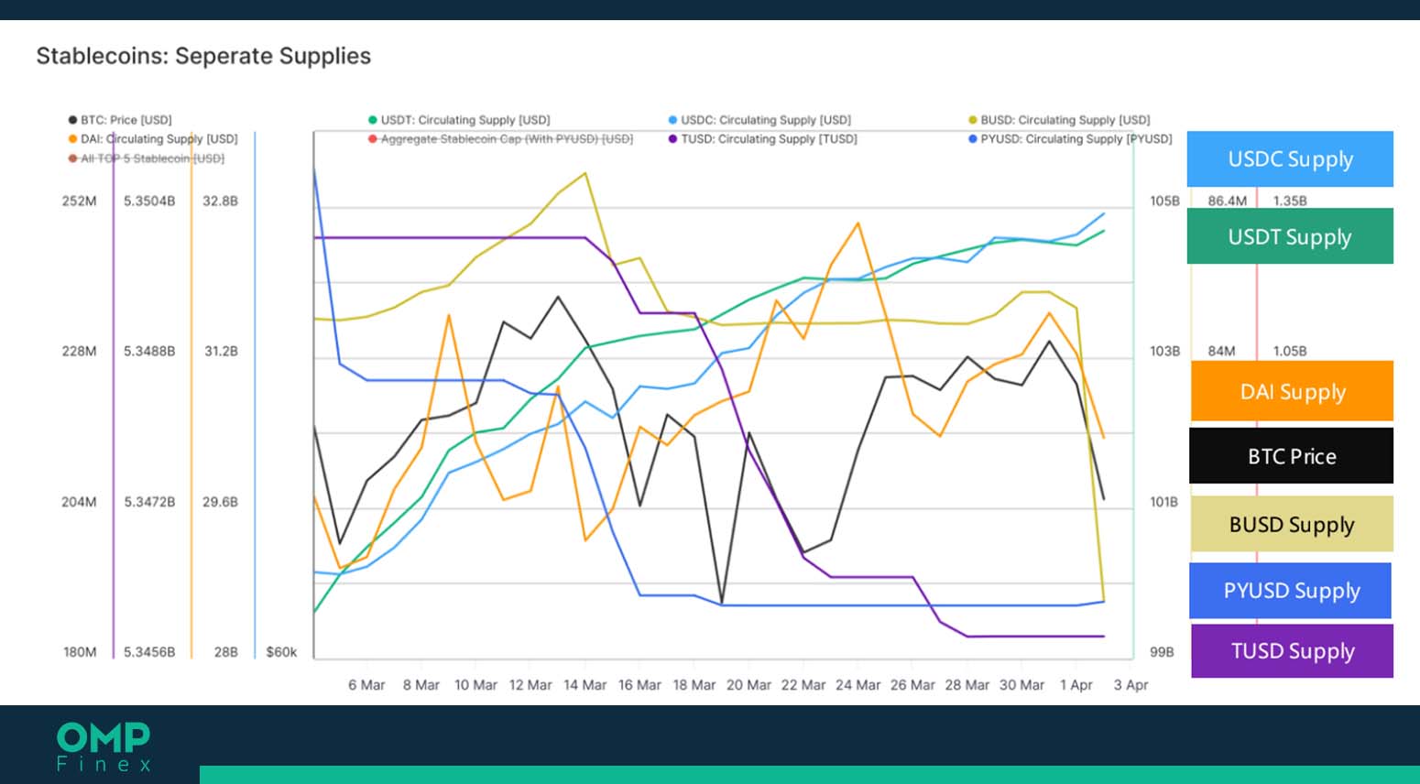Click the 6 Mar date axis label
The height and width of the screenshot is (784, 1420).
pyautogui.click(x=366, y=685)
